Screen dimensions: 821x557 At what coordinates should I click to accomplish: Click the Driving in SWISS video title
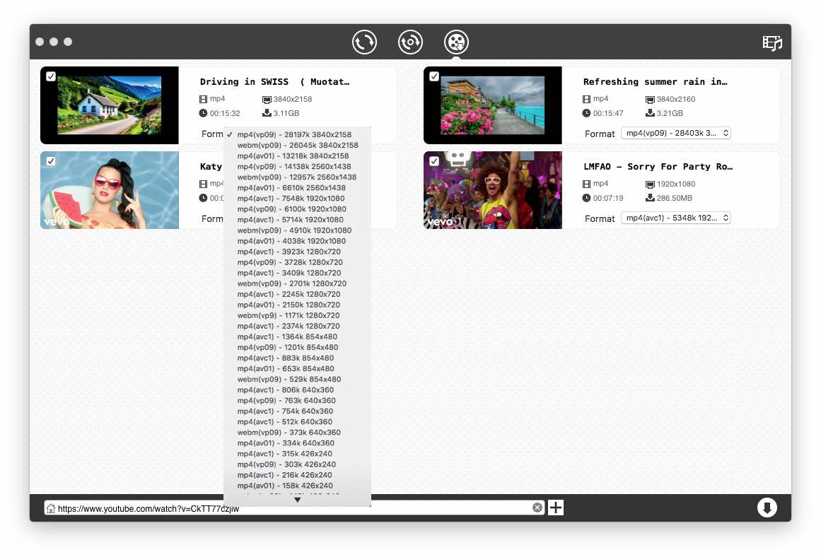click(274, 82)
